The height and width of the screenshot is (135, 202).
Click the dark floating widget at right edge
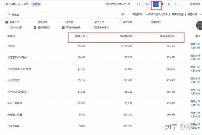[199, 26]
